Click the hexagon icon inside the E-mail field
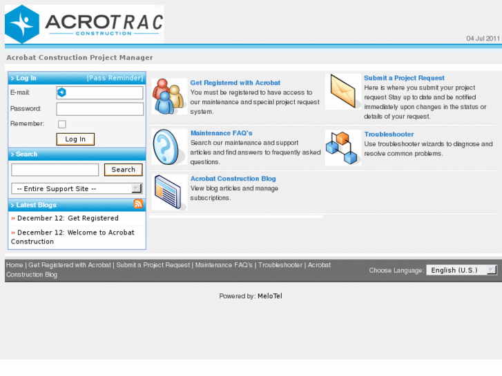 point(61,92)
